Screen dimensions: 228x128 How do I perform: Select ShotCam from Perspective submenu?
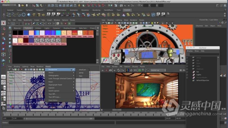pyautogui.click(x=82, y=70)
